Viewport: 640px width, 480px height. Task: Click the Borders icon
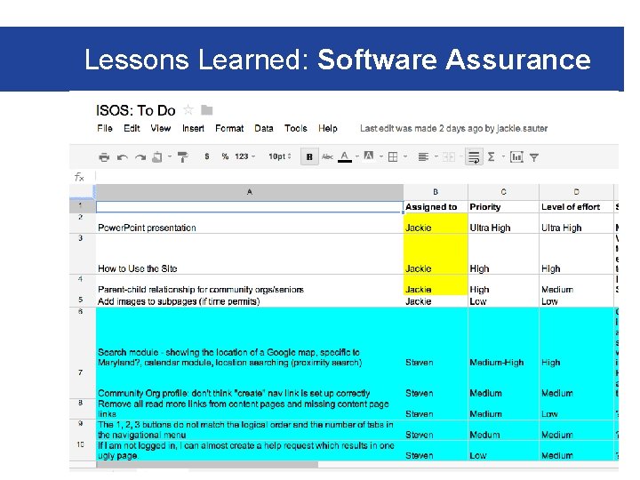coord(393,156)
